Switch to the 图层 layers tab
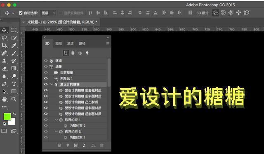This screenshot has height=154, width=264. (59, 43)
